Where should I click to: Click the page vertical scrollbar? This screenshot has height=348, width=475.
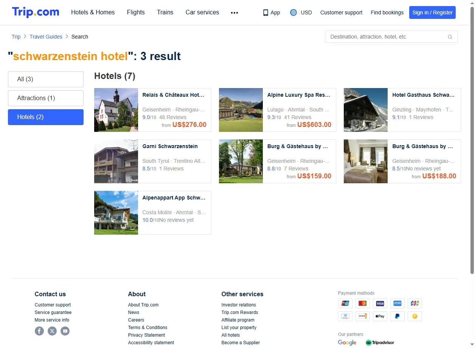(472, 140)
